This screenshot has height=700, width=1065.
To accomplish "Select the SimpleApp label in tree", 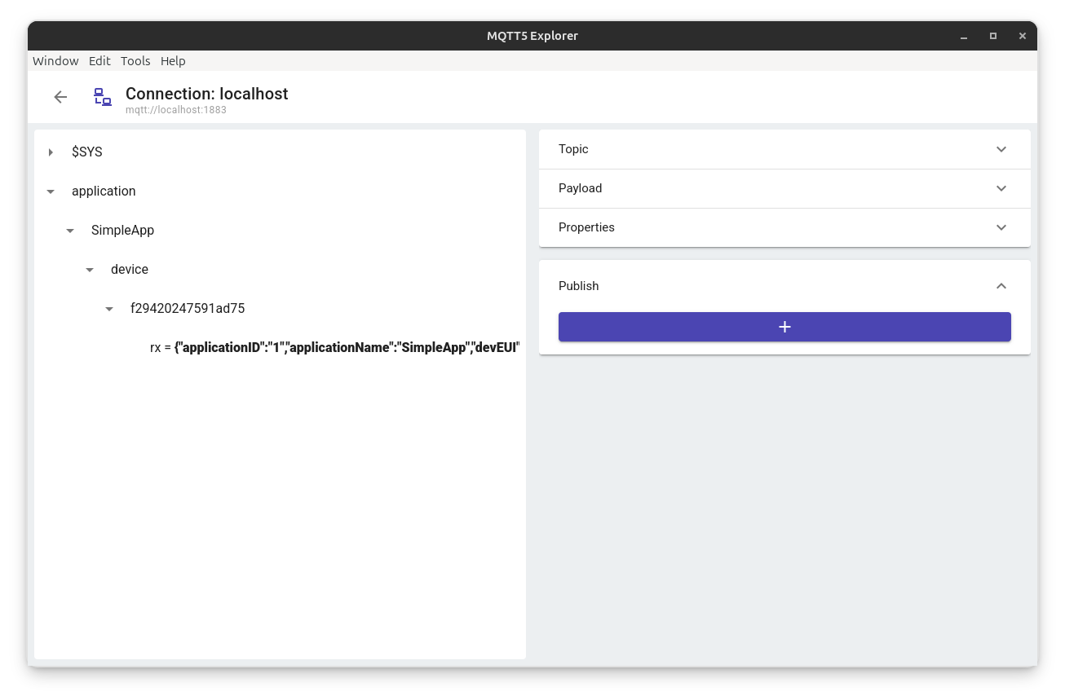I will tap(122, 231).
